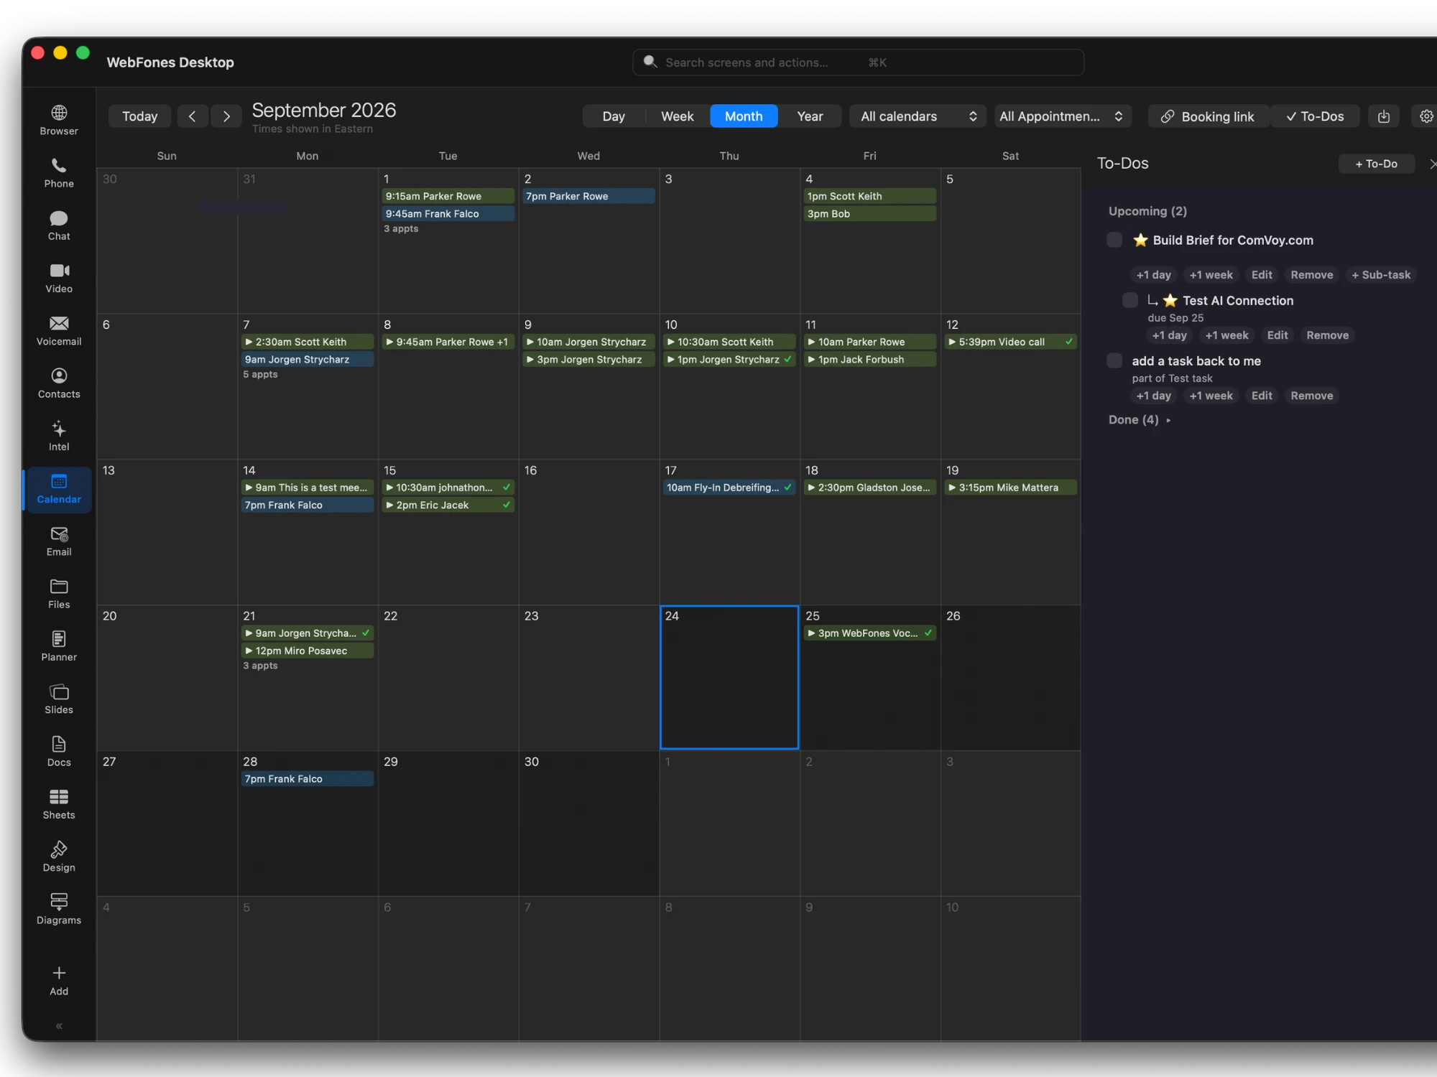Open 12pm Miro Posavec appointment
This screenshot has width=1437, height=1077.
coord(308,651)
